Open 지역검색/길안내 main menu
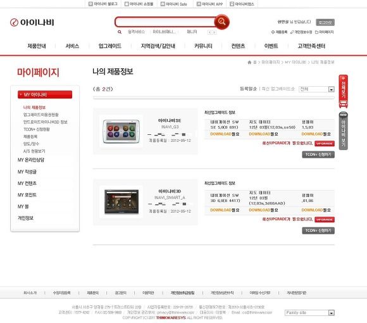 pyautogui.click(x=158, y=46)
